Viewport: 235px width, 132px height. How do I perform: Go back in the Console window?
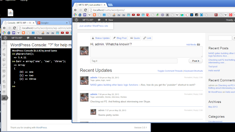pyautogui.click(x=4, y=28)
